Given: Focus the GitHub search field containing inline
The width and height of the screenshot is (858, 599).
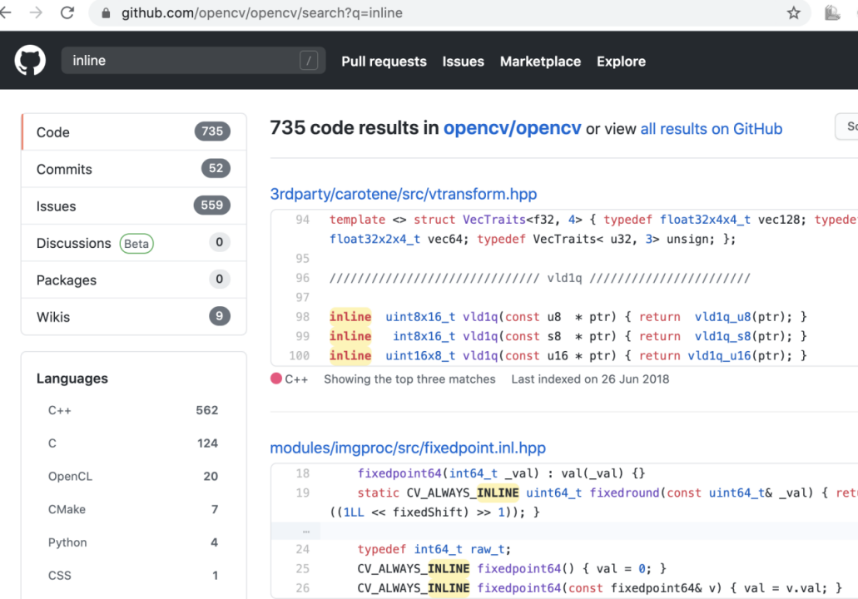Looking at the screenshot, I should 193,60.
